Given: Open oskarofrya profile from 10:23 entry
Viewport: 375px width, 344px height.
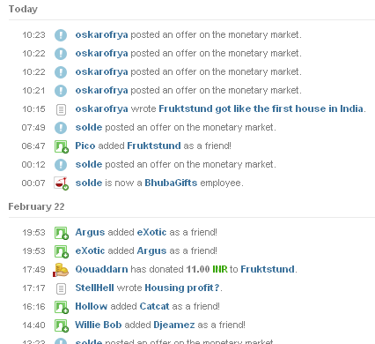Looking at the screenshot, I should tap(101, 34).
